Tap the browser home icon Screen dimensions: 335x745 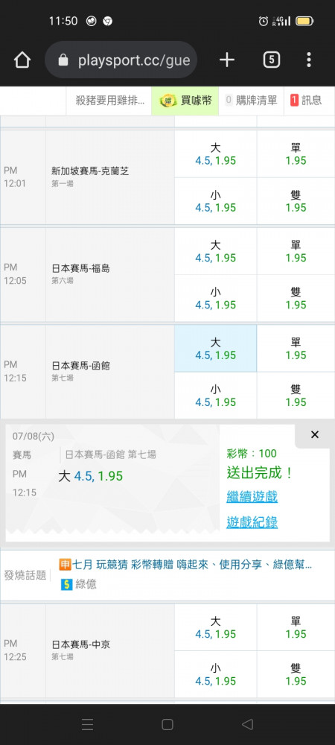pos(22,60)
